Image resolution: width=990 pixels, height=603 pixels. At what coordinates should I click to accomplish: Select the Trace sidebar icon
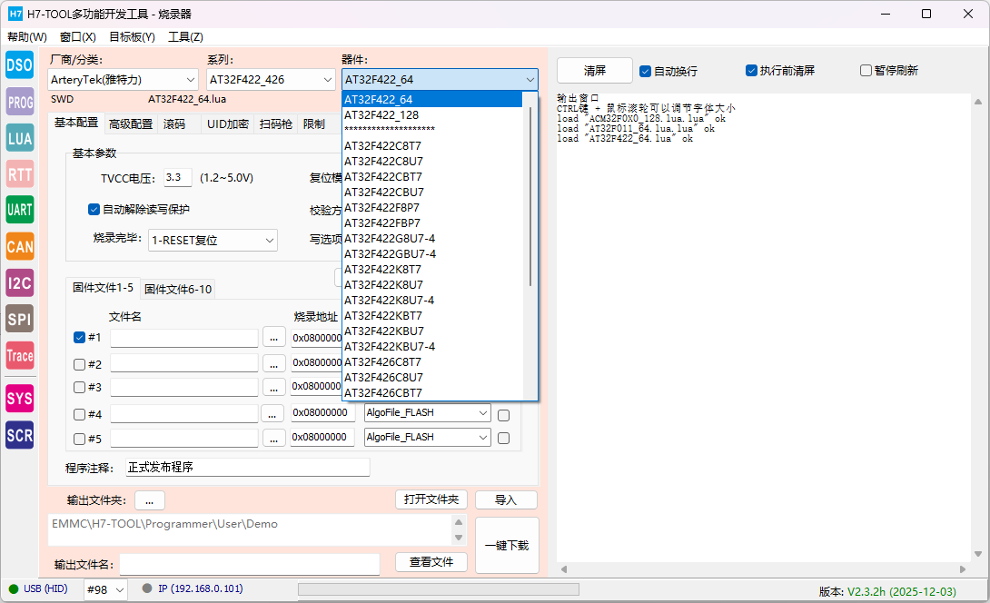coord(20,355)
